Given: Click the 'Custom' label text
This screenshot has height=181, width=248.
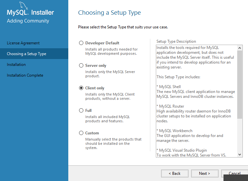Looking at the screenshot, I should coord(92,133).
